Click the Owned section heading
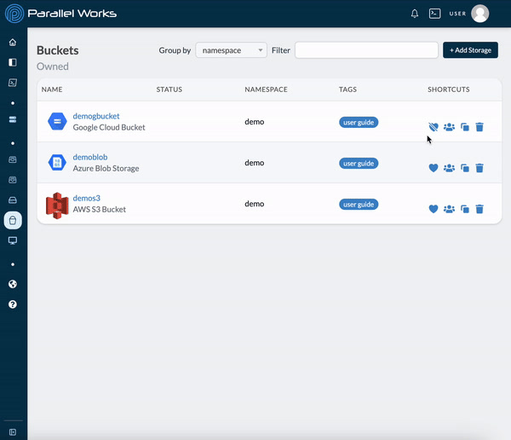This screenshot has height=440, width=511. (53, 67)
